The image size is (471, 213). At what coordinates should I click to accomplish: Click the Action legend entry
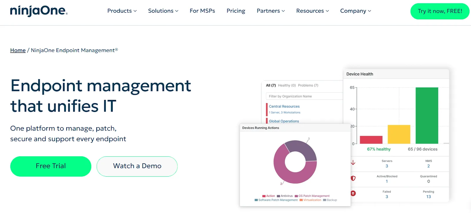268,196
